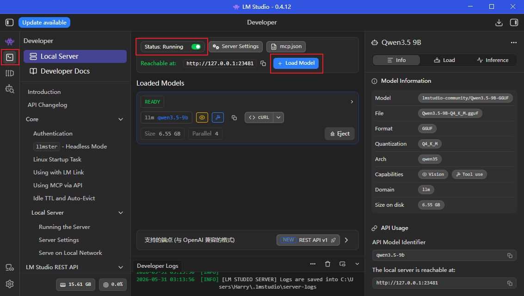Open the Developer terminal icon in sidebar
Screen dimensions: 524x296
pos(10,57)
